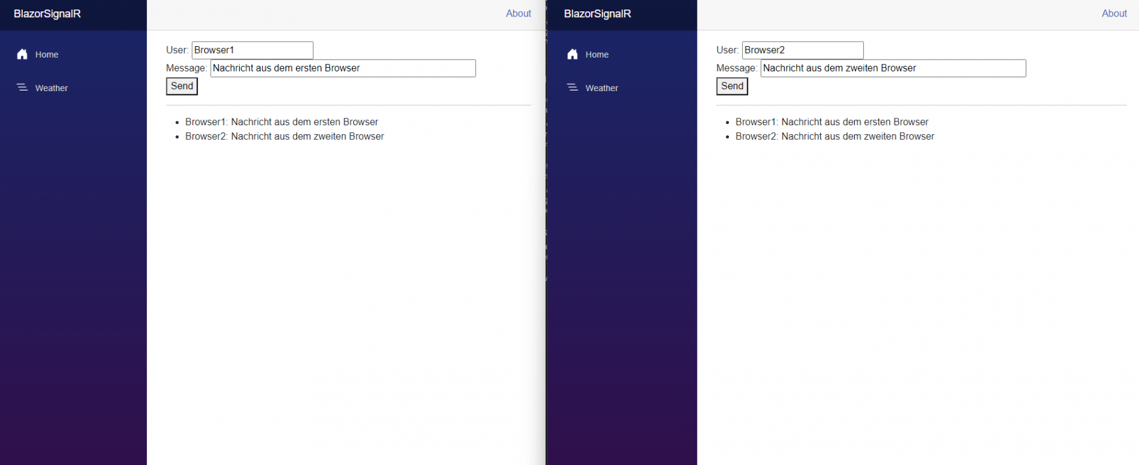Focus Message field with 'zweiten Browser' text

pyautogui.click(x=893, y=68)
